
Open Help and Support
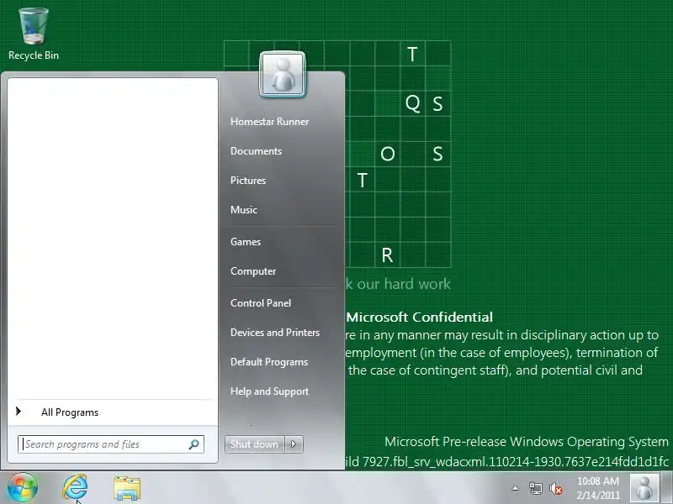coord(269,391)
